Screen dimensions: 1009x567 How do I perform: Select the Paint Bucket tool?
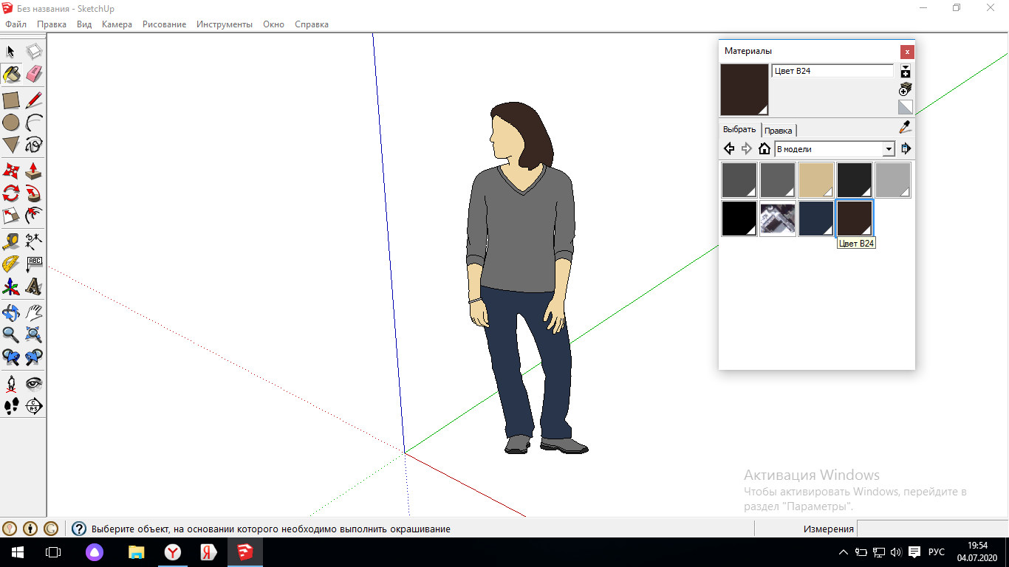11,74
